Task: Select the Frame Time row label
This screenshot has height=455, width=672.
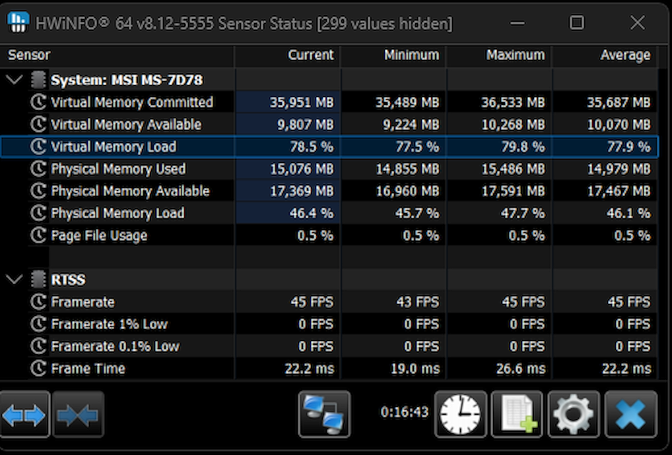Action: pyautogui.click(x=88, y=369)
